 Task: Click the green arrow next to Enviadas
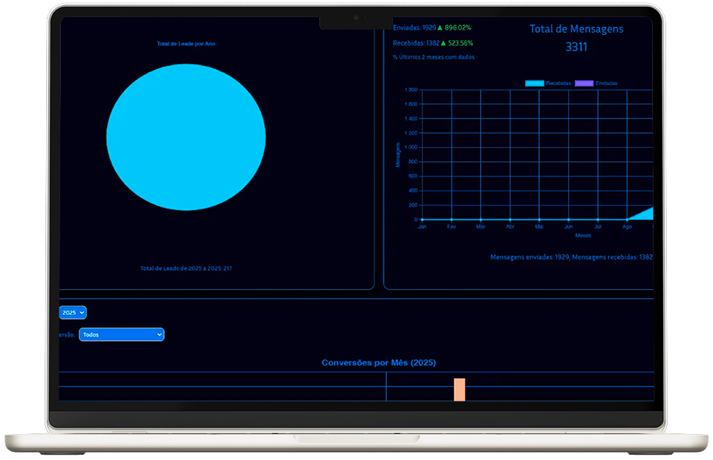[x=440, y=27]
